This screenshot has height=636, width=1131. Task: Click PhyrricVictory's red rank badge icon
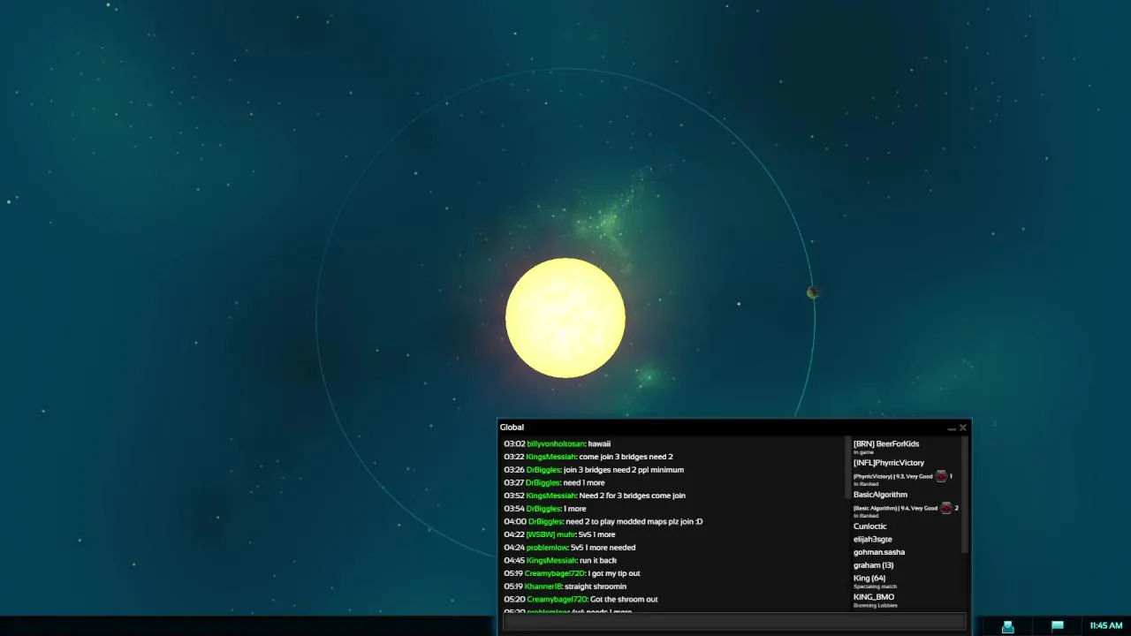941,476
